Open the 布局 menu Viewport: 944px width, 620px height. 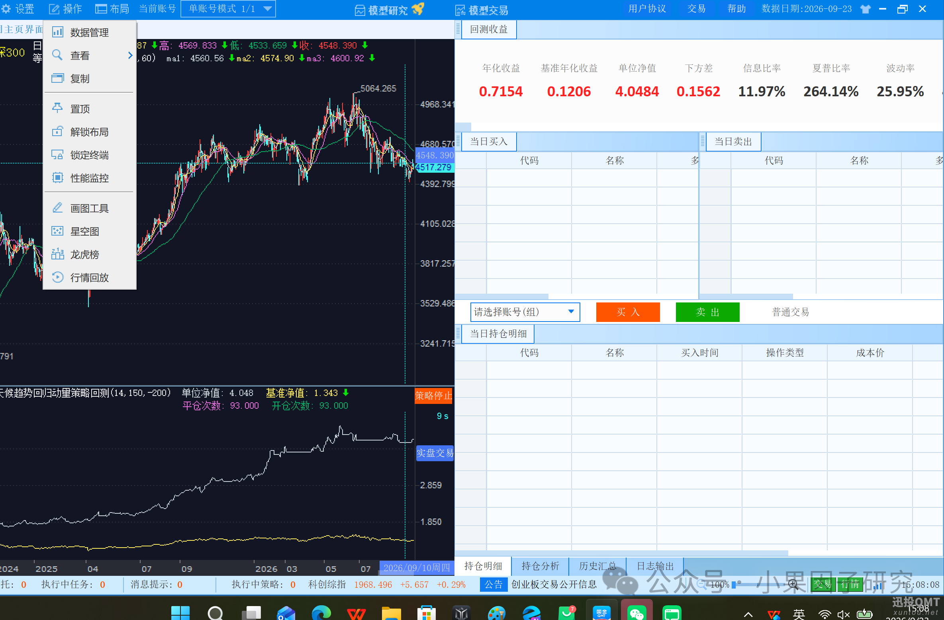click(112, 9)
